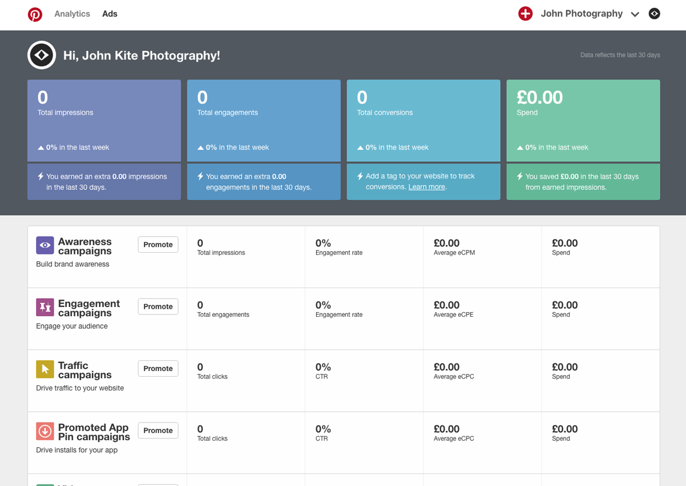Select the Total impressions summary card
The height and width of the screenshot is (486, 686).
(104, 120)
